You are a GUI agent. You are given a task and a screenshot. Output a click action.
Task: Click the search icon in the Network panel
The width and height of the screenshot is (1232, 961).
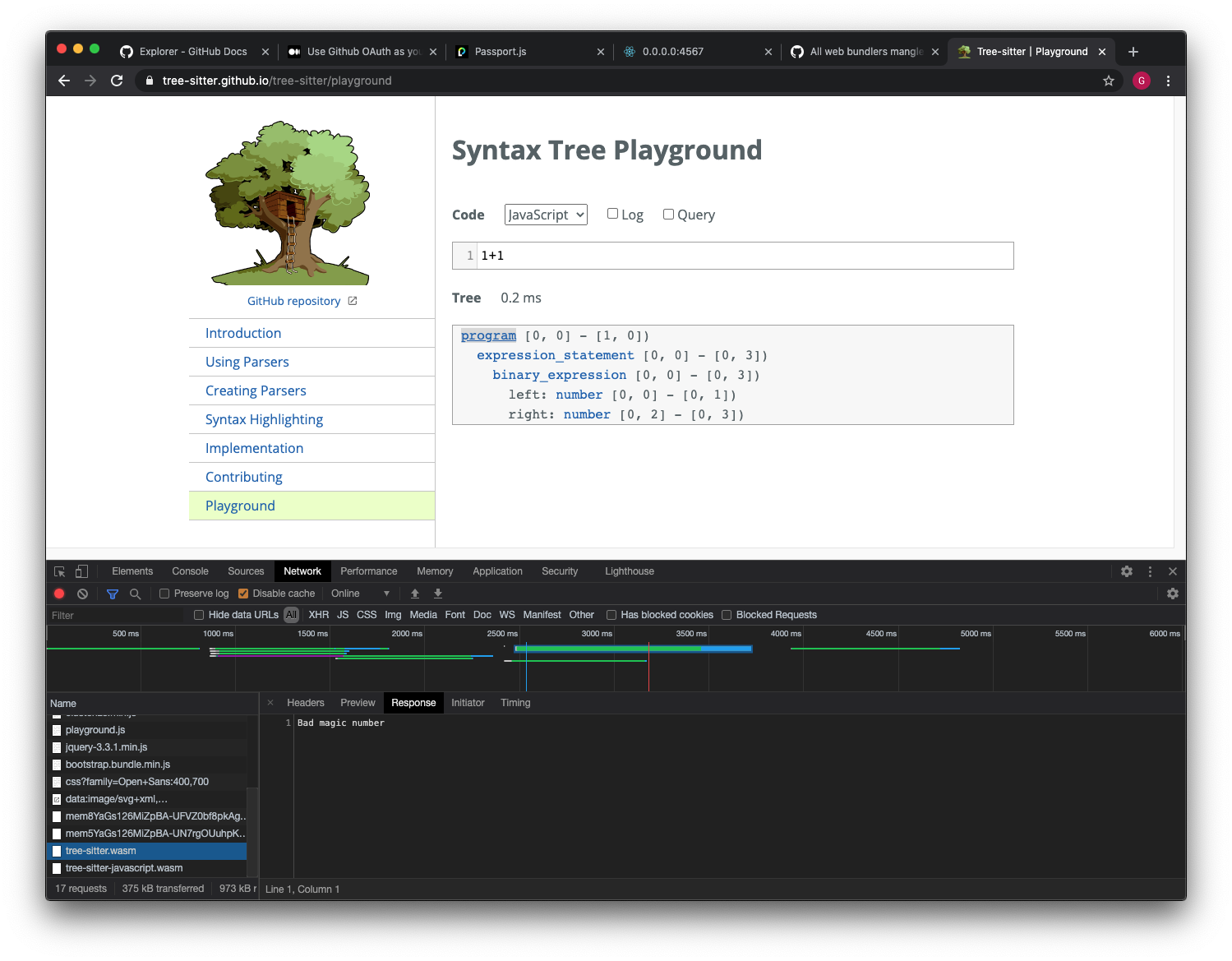tap(134, 593)
